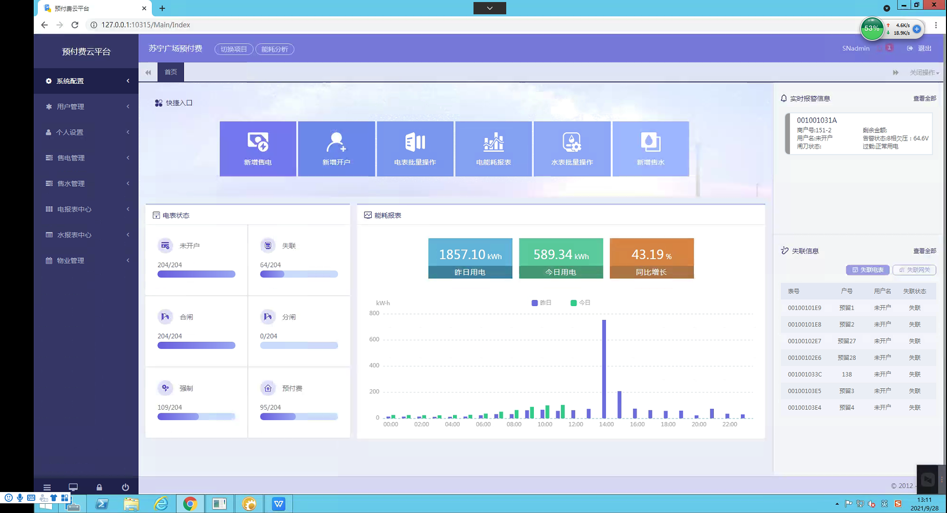Click the 合闸 meter status icon

(x=165, y=317)
